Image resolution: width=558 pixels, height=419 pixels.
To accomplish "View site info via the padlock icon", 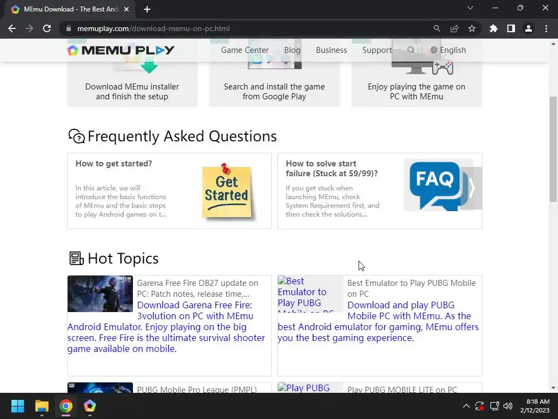I will point(69,28).
